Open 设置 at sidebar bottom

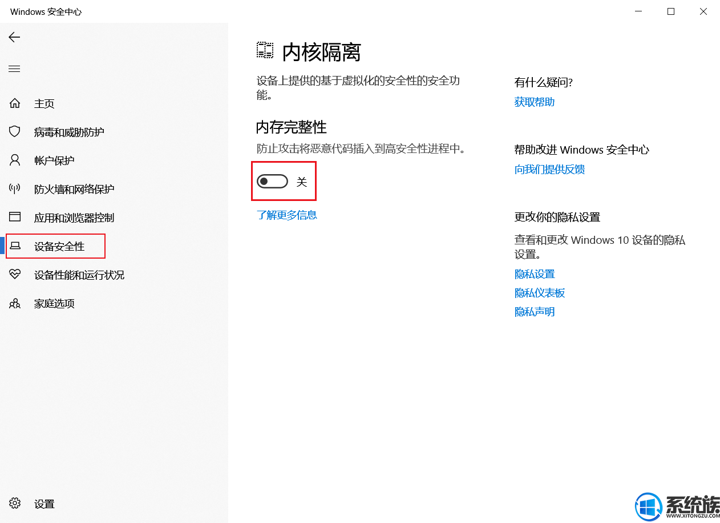coord(45,504)
